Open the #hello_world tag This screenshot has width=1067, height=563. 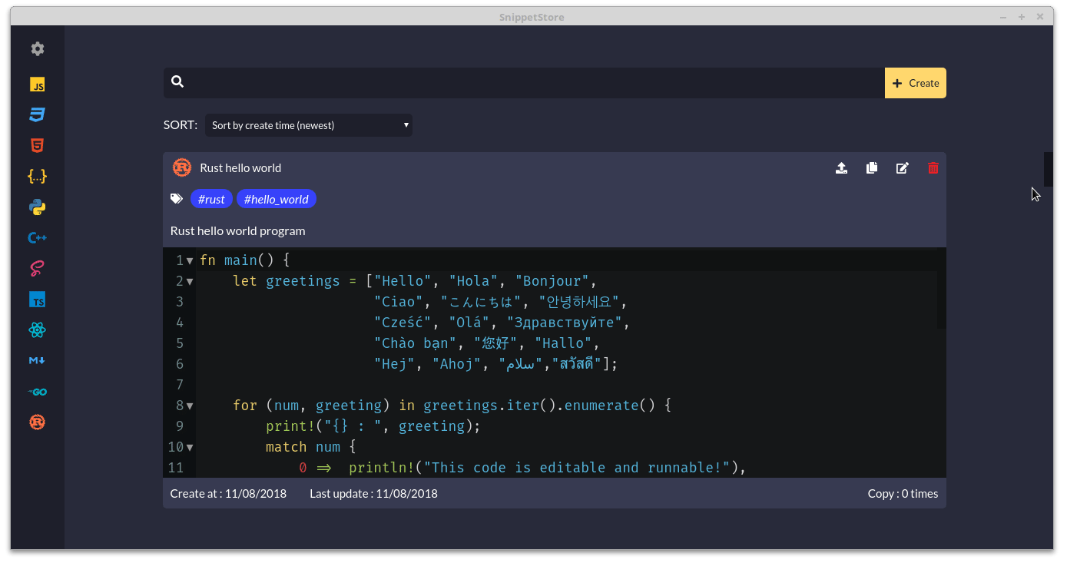[x=277, y=199]
